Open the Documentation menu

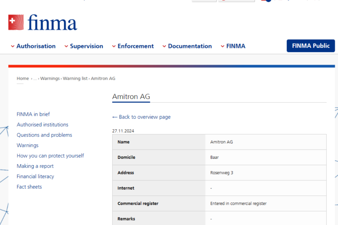pyautogui.click(x=190, y=46)
